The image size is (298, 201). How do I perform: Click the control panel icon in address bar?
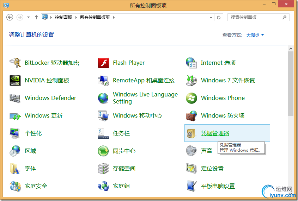click(x=45, y=17)
